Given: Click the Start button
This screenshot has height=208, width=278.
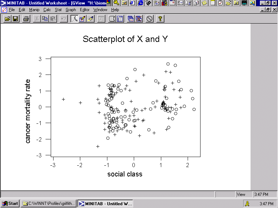Looking at the screenshot, I should tap(10, 203).
